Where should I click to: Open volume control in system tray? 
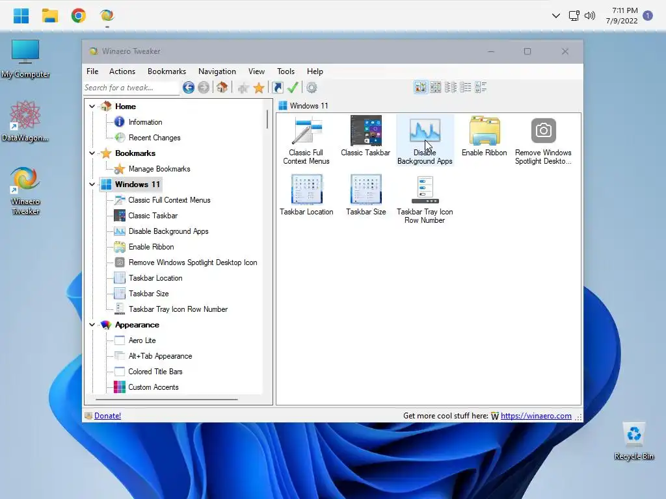(589, 16)
